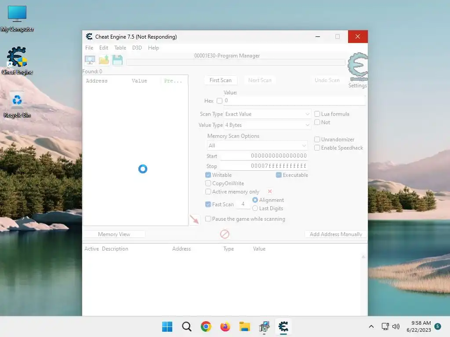Image resolution: width=450 pixels, height=337 pixels.
Task: Toggle Enable Speedhack checkbox
Action: [317, 148]
